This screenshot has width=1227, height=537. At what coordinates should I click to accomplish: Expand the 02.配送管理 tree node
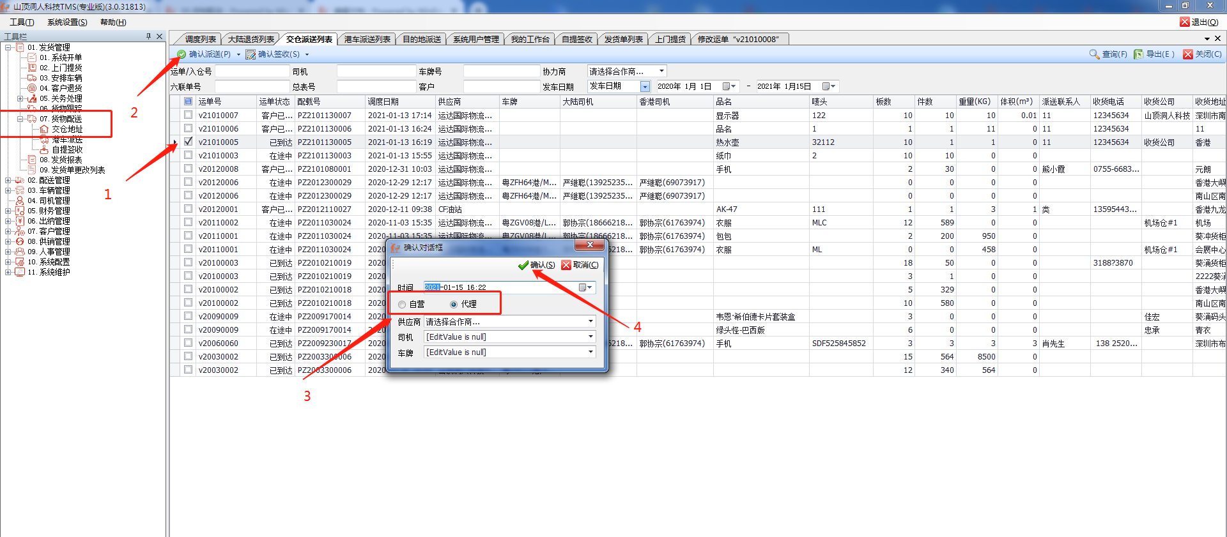point(8,181)
